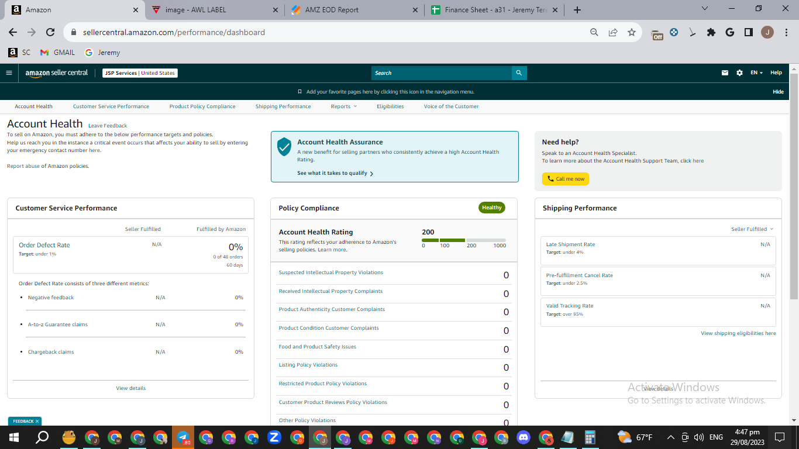Switch to the Finance Sheet browser tab
799x449 pixels.
pos(495,10)
